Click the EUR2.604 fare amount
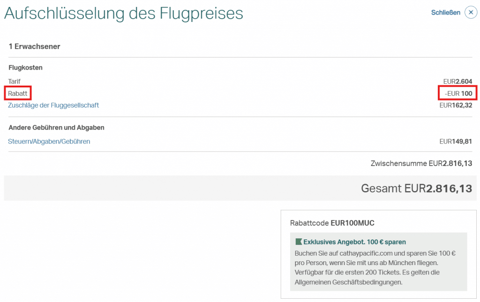This screenshot has height=302, width=480. coord(457,81)
